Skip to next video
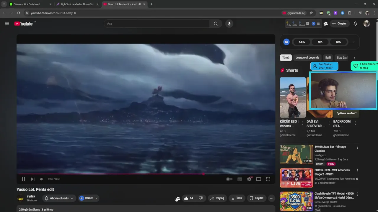Viewport: 378px width, 212px height. 33,179
